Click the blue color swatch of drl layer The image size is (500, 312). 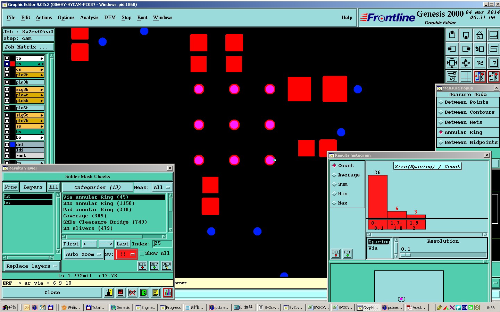12,145
